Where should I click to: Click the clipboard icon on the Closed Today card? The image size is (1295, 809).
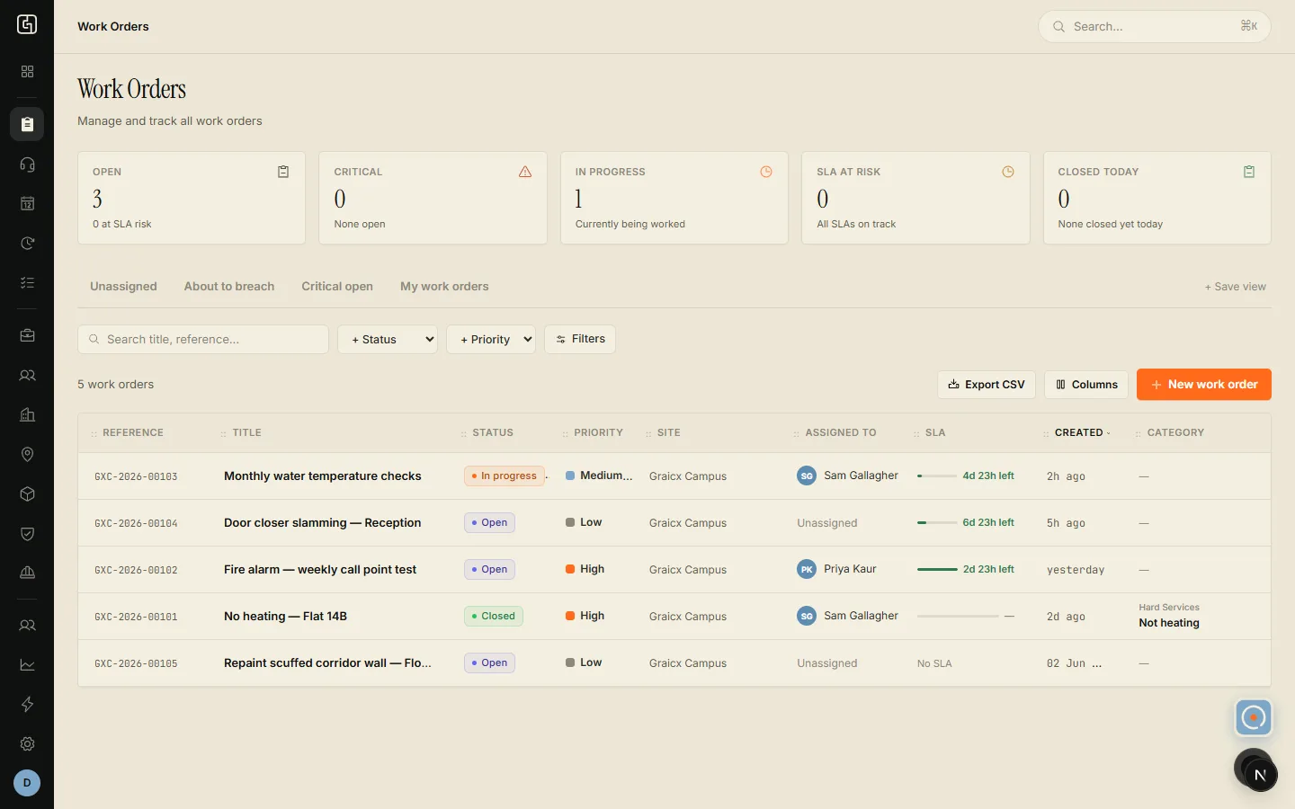pyautogui.click(x=1249, y=172)
